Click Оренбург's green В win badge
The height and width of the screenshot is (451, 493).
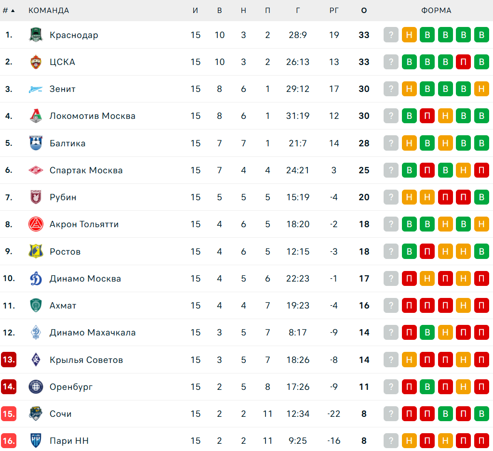click(427, 387)
